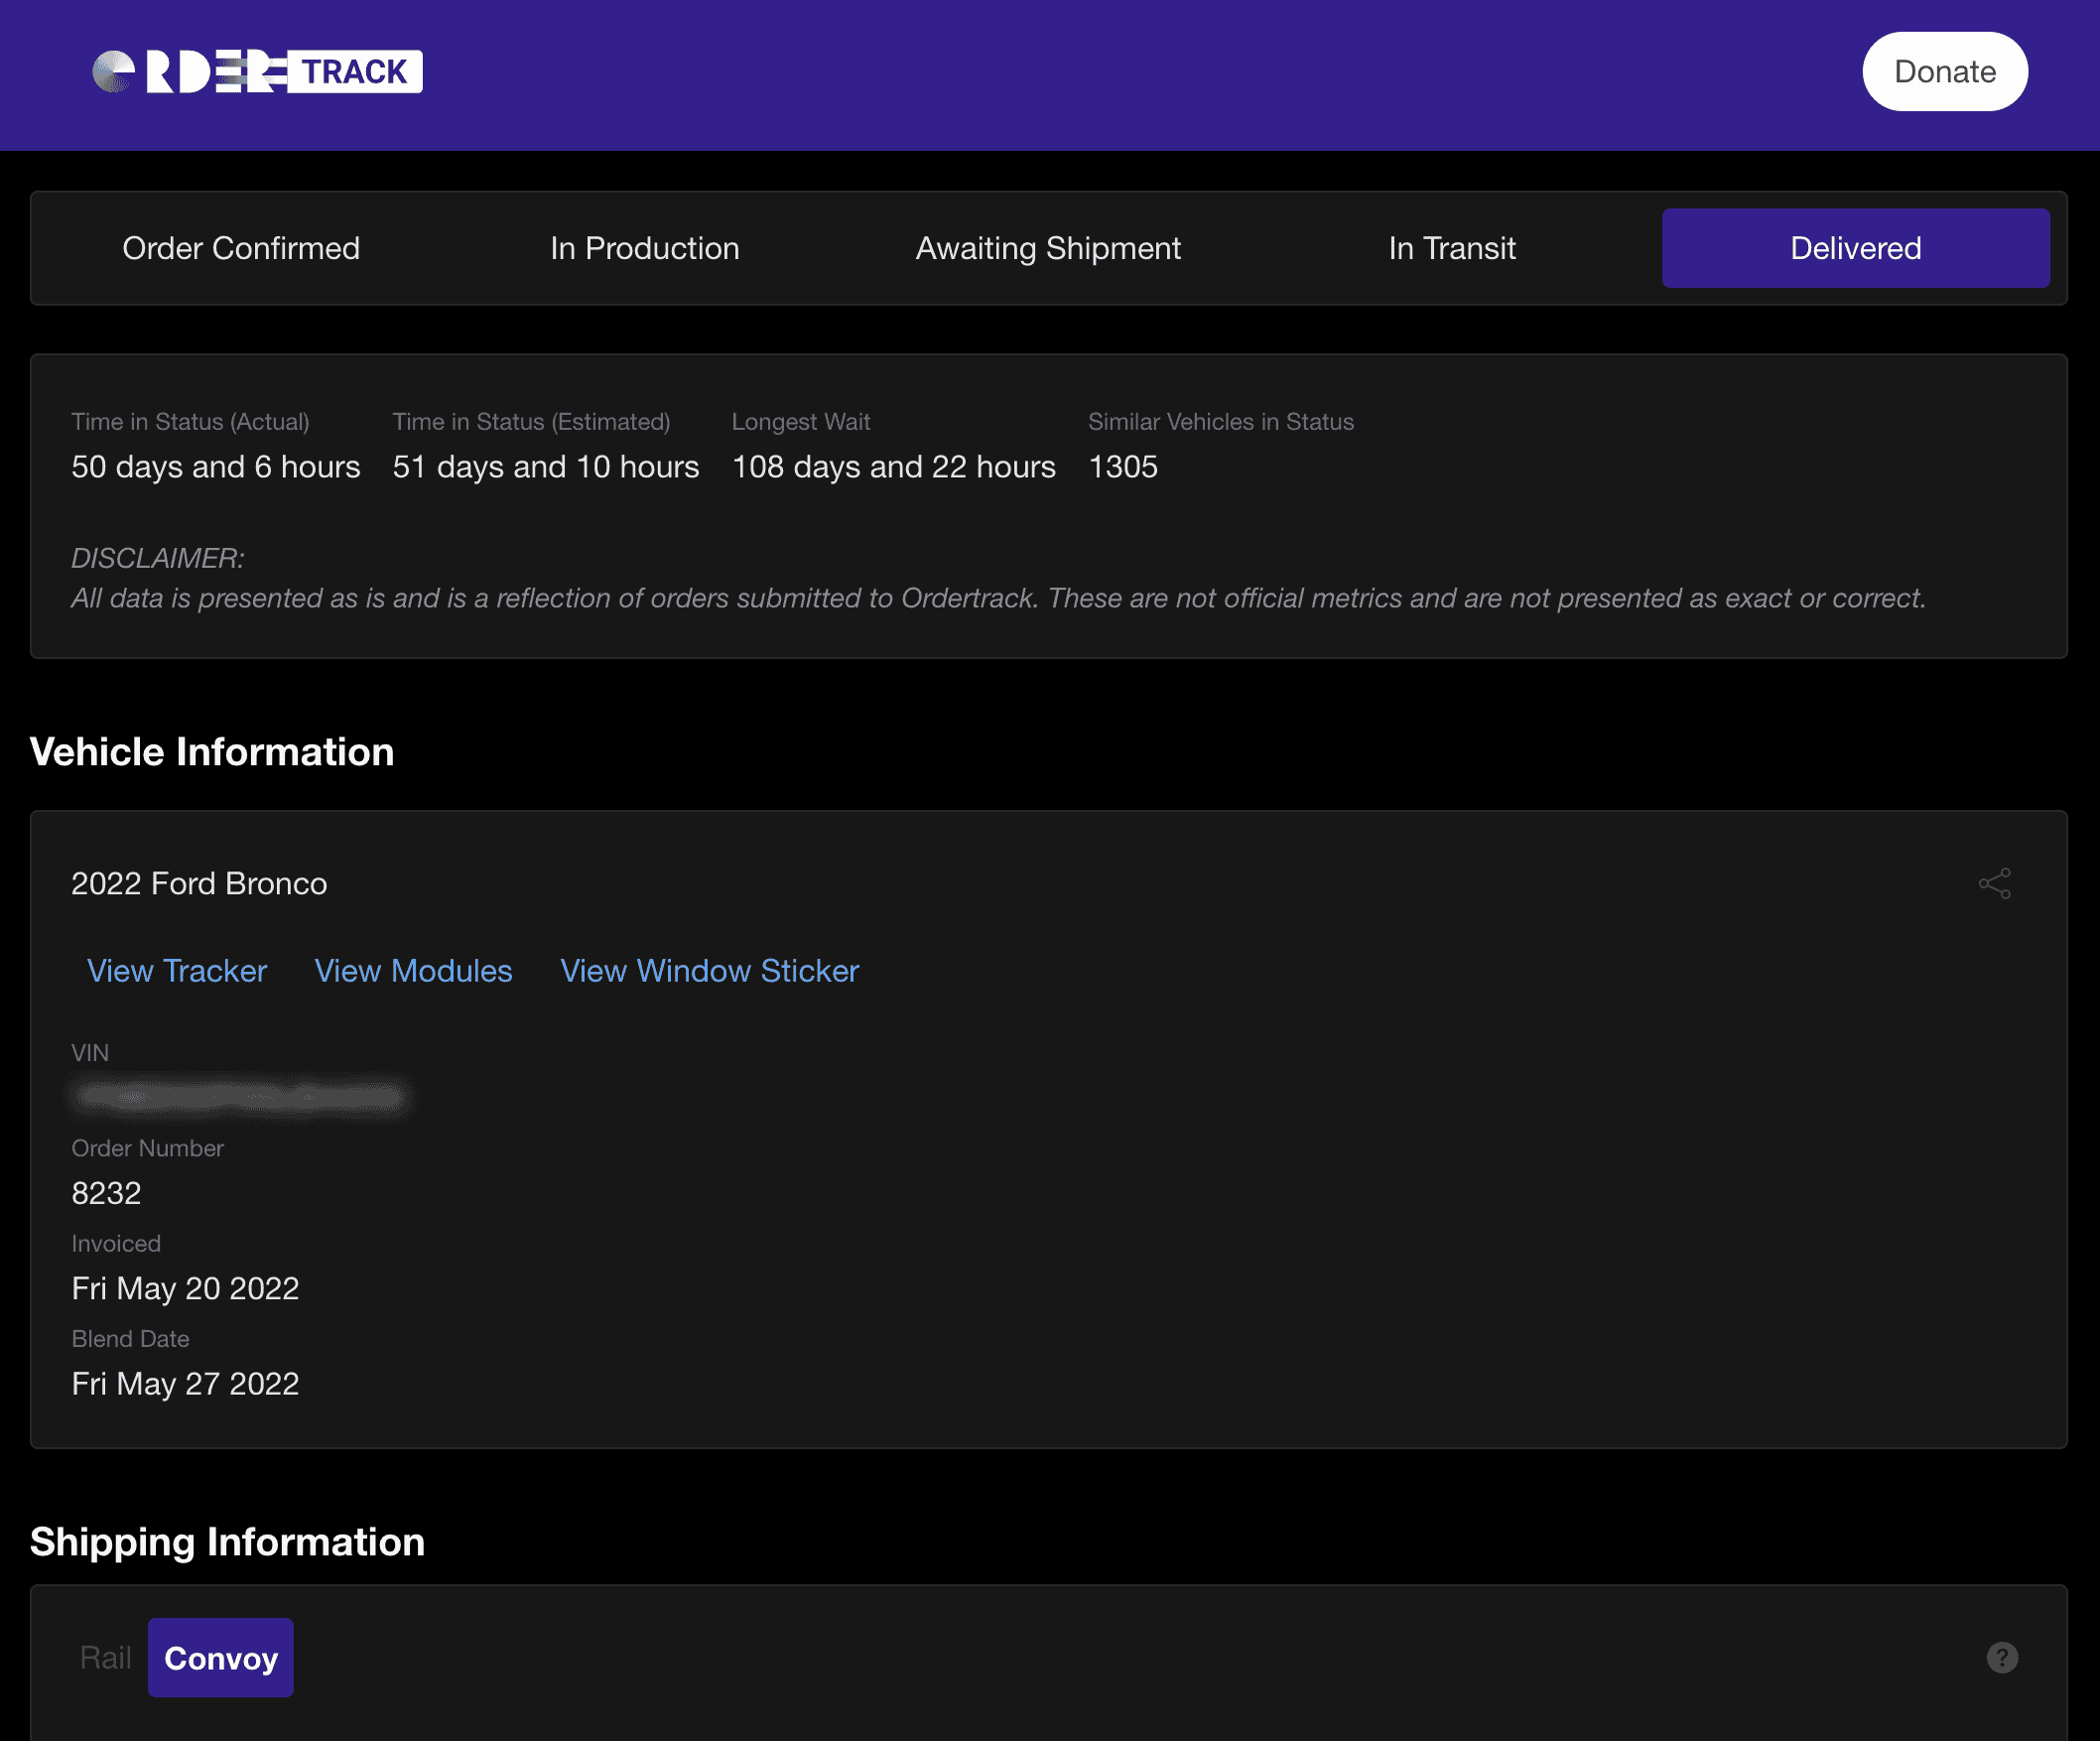Open the shipping help question mark icon
The width and height of the screenshot is (2100, 1741).
pos(2002,1657)
